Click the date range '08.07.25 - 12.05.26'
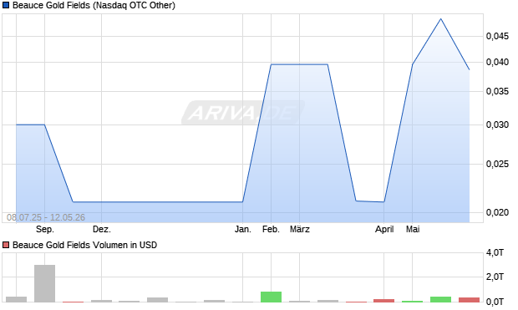This screenshot has height=310, width=518. point(46,217)
